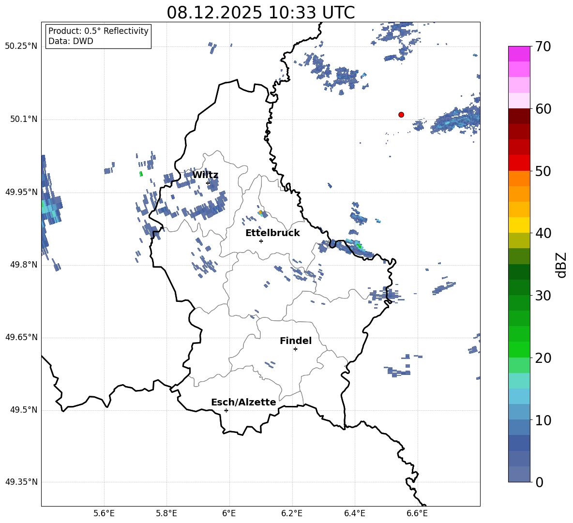Image resolution: width=573 pixels, height=523 pixels.
Task: Click the 6°E longitude label
Action: click(x=229, y=513)
